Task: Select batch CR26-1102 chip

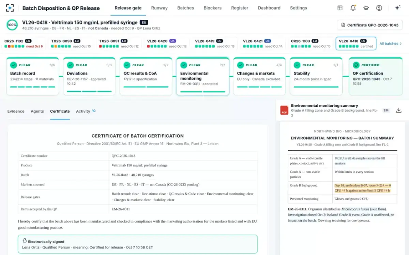Action: (x=24, y=44)
